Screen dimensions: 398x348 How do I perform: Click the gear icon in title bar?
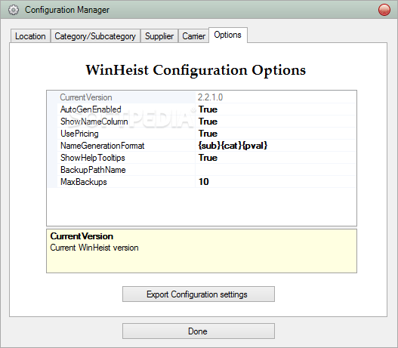(x=13, y=10)
